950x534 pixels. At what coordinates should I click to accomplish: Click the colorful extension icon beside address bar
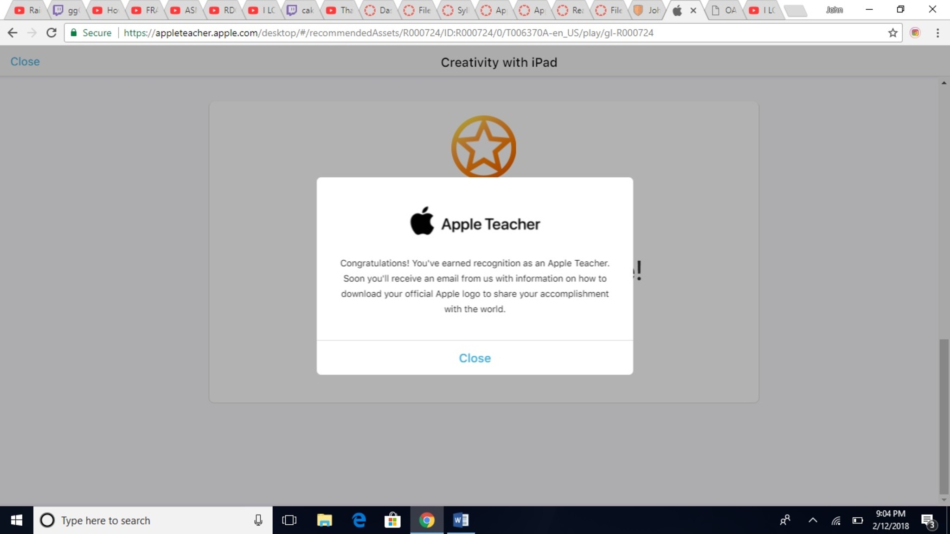pyautogui.click(x=915, y=33)
